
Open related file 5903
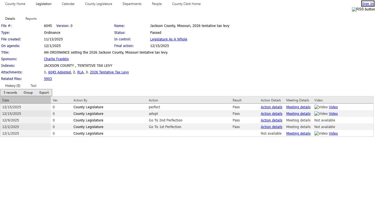pos(48,79)
